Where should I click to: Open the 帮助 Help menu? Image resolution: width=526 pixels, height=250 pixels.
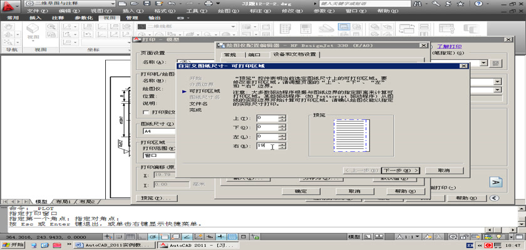pyautogui.click(x=388, y=11)
